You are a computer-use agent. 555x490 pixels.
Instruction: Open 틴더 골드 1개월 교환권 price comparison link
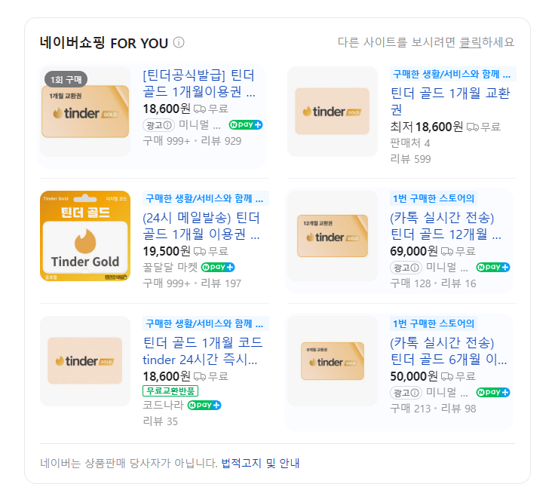pyautogui.click(x=450, y=101)
